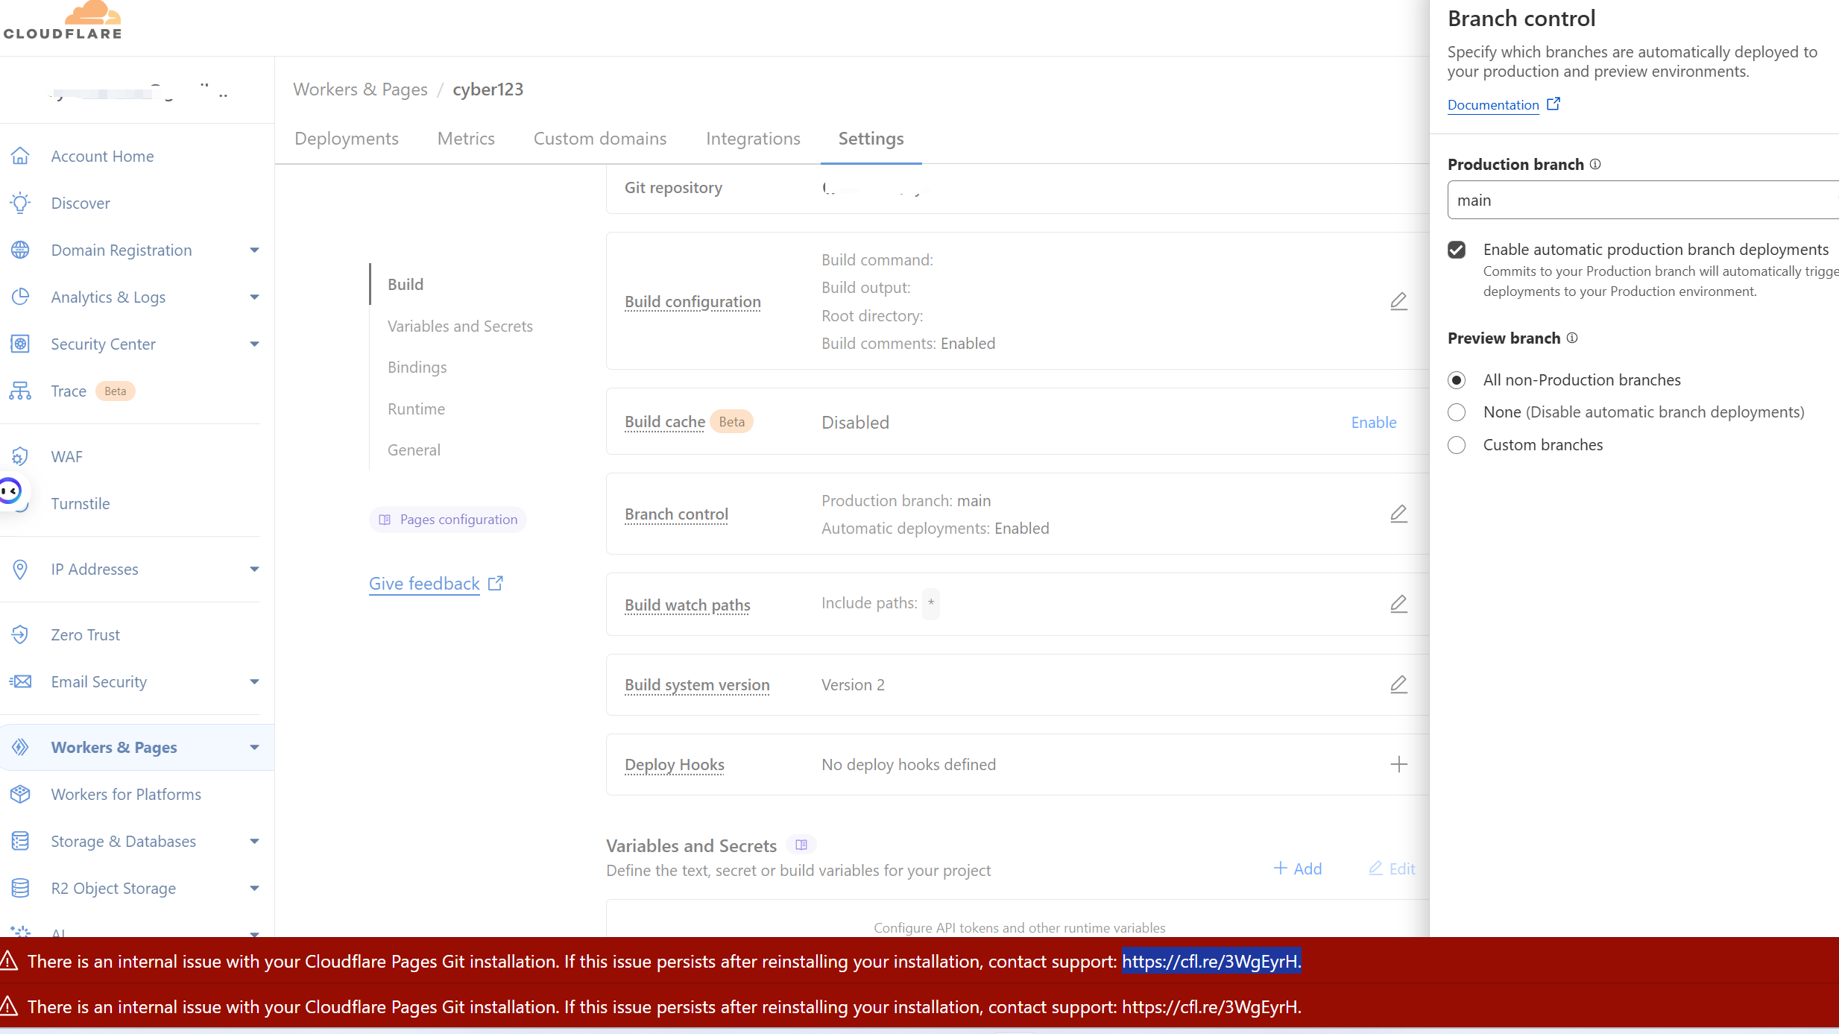
Task: Open the Give feedback link
Action: (424, 584)
